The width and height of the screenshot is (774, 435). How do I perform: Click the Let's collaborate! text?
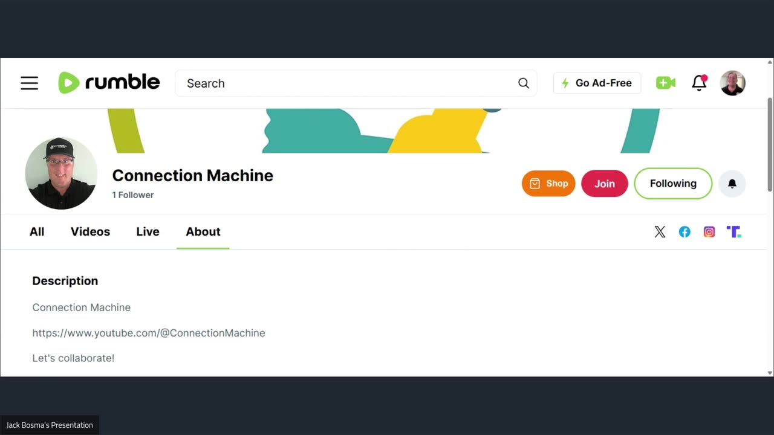73,358
